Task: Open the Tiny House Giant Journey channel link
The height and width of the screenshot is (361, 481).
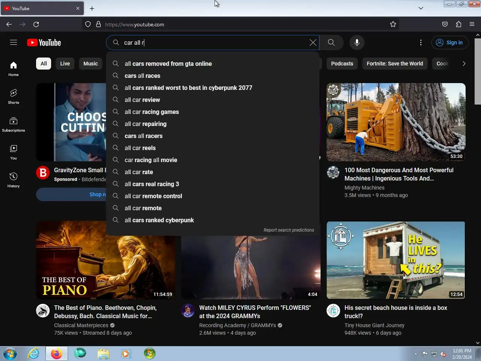Action: [x=374, y=325]
